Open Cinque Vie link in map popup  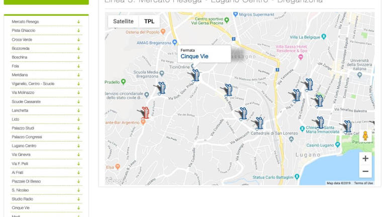point(195,56)
